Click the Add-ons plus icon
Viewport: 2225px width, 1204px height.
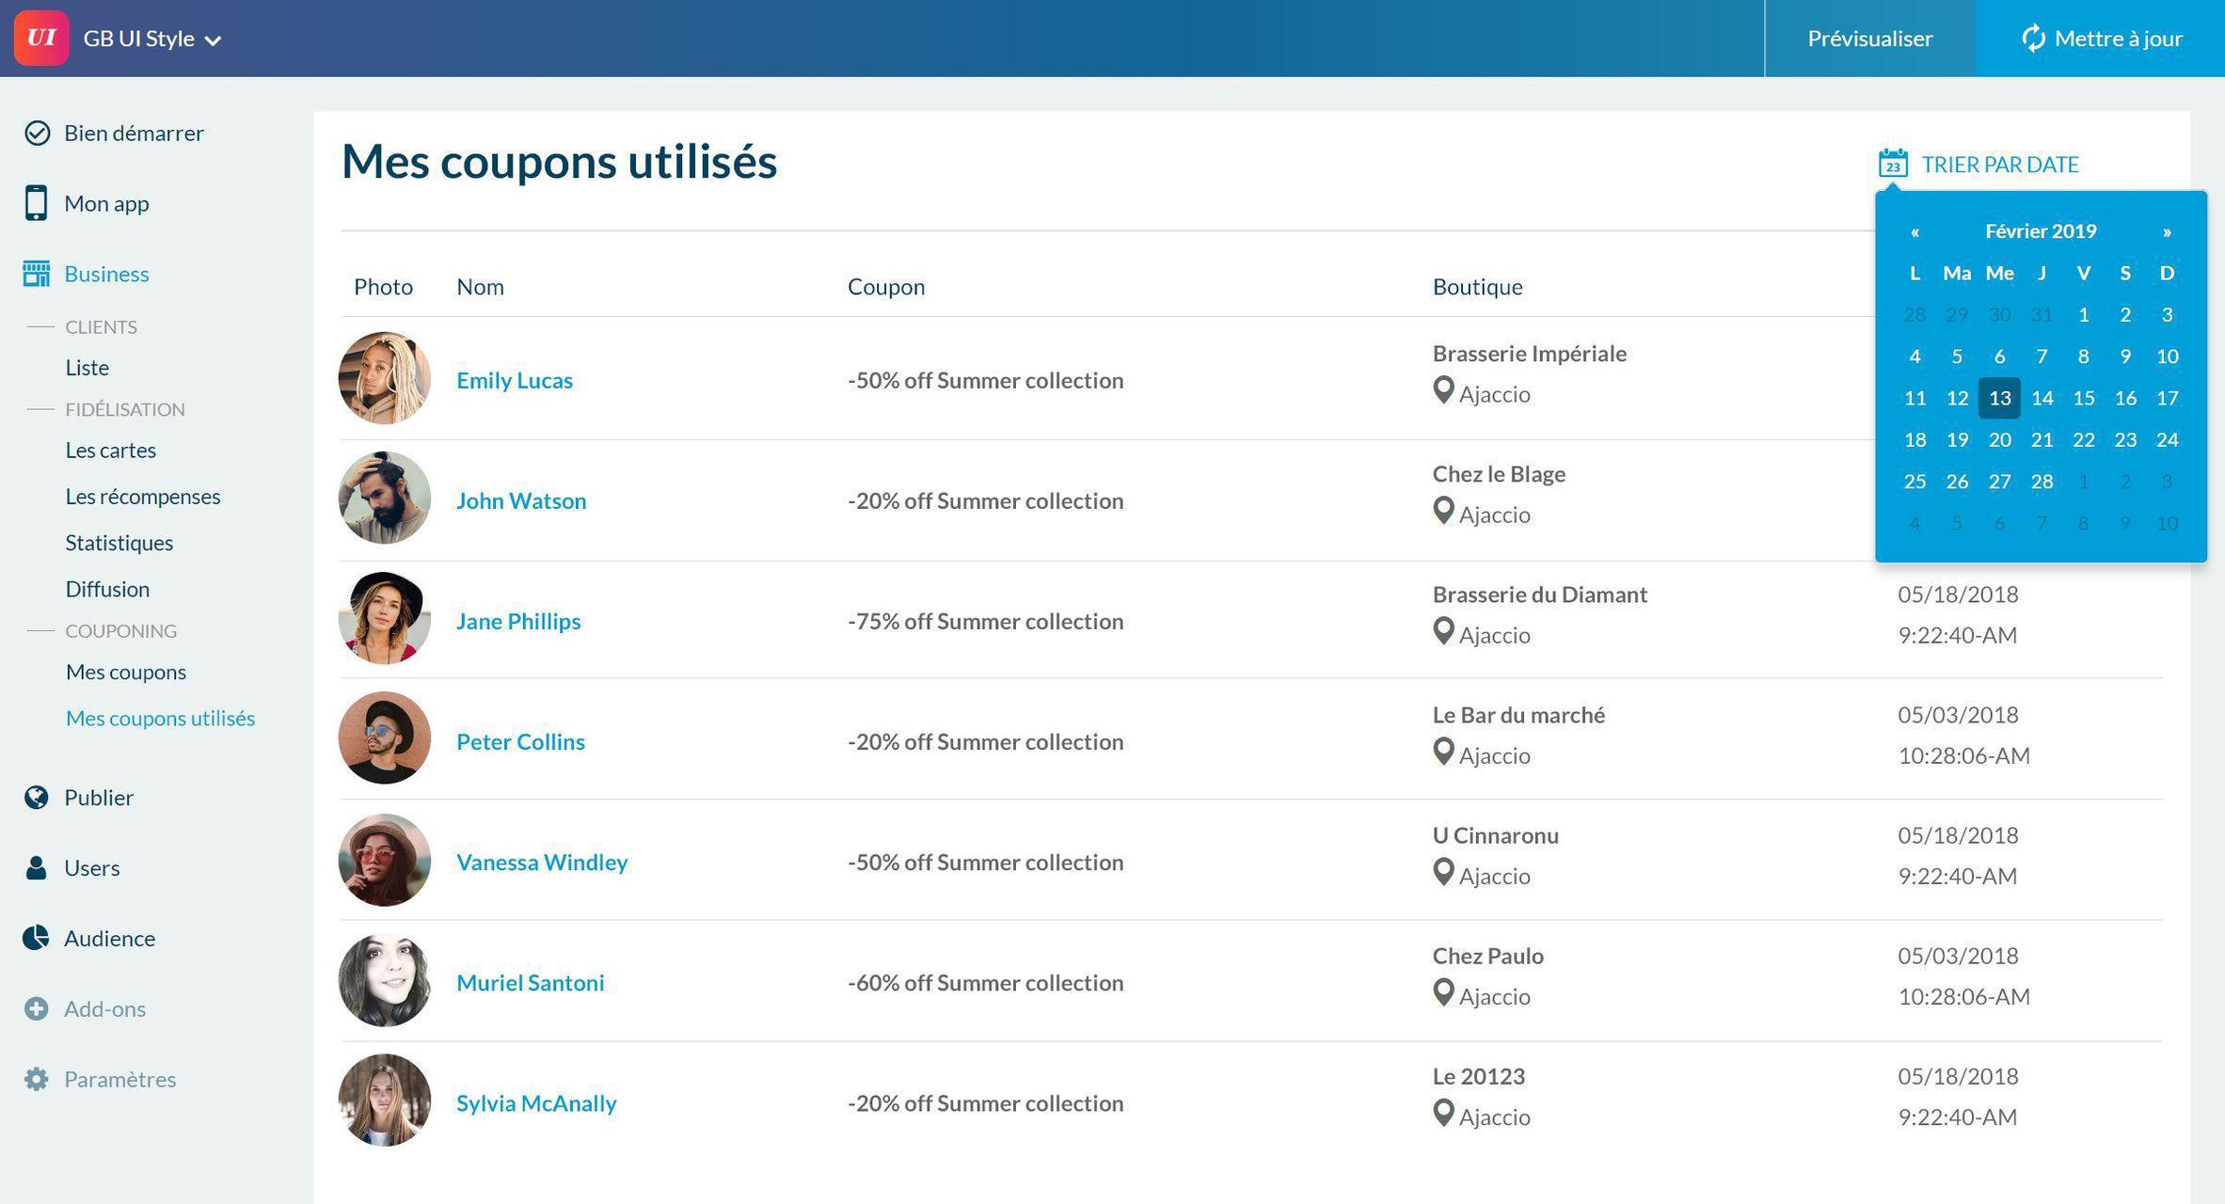36,1008
